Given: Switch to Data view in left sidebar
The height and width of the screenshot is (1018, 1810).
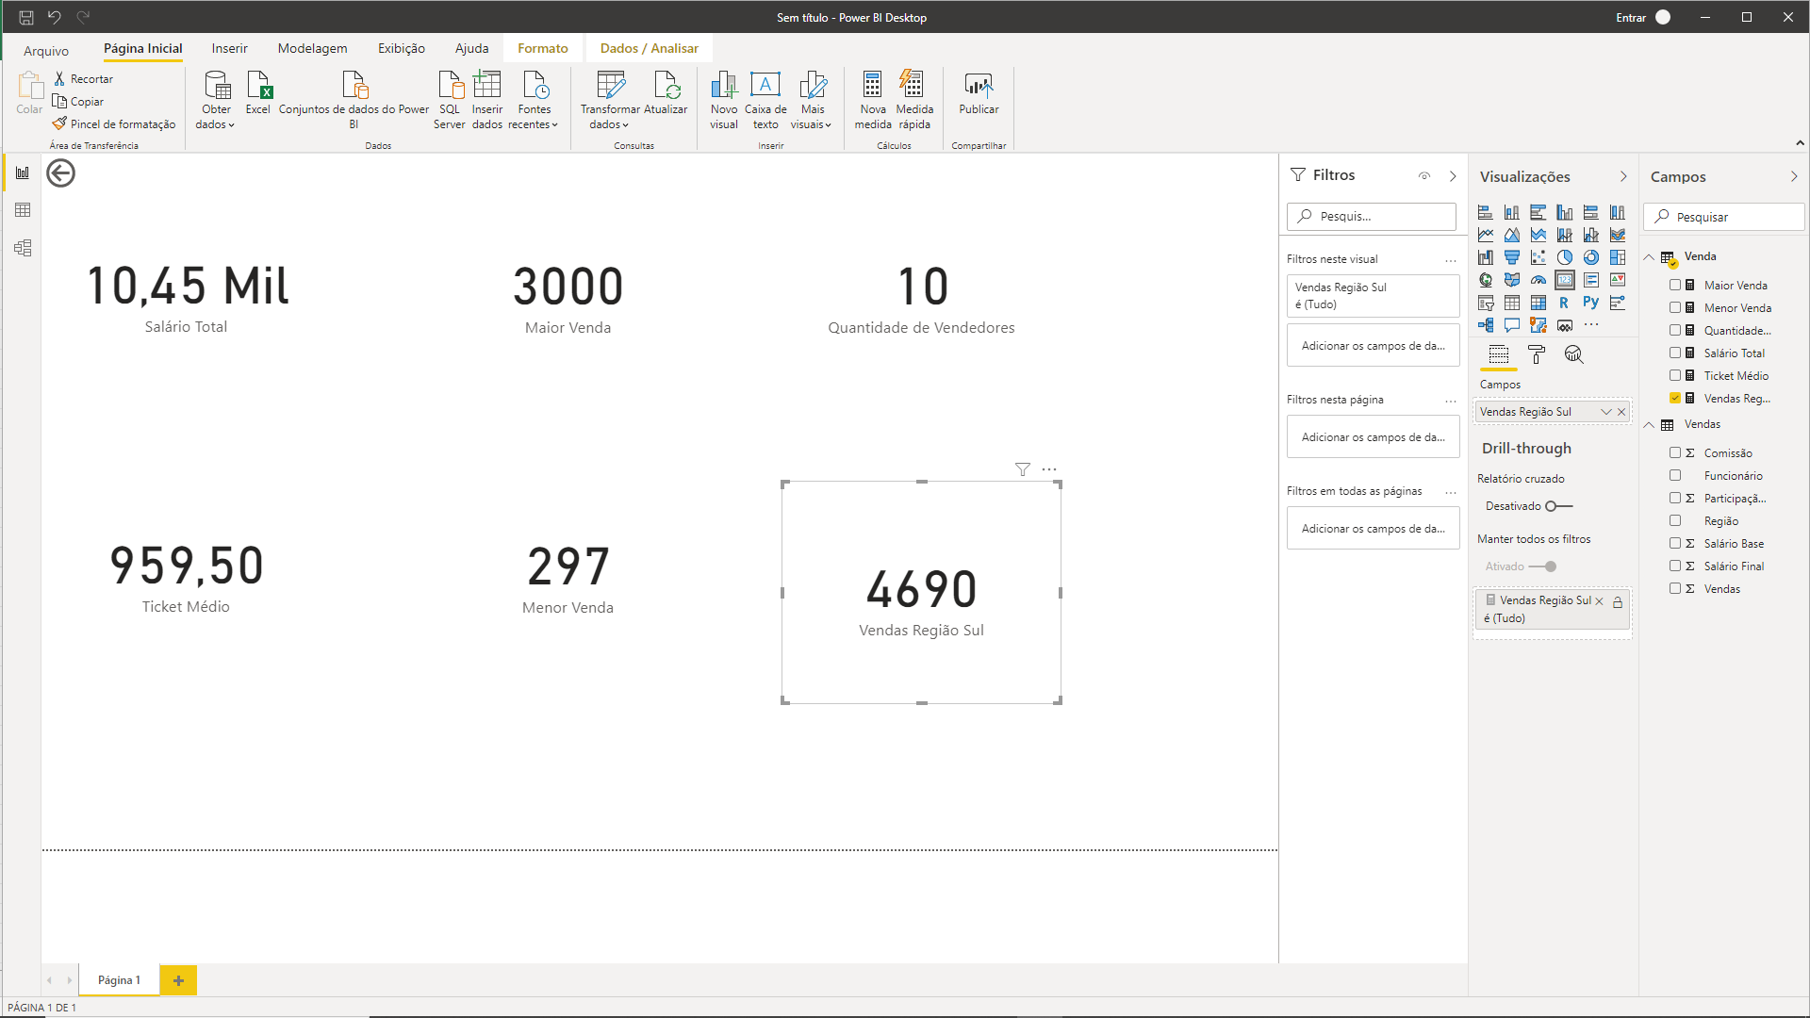Looking at the screenshot, I should (x=23, y=210).
